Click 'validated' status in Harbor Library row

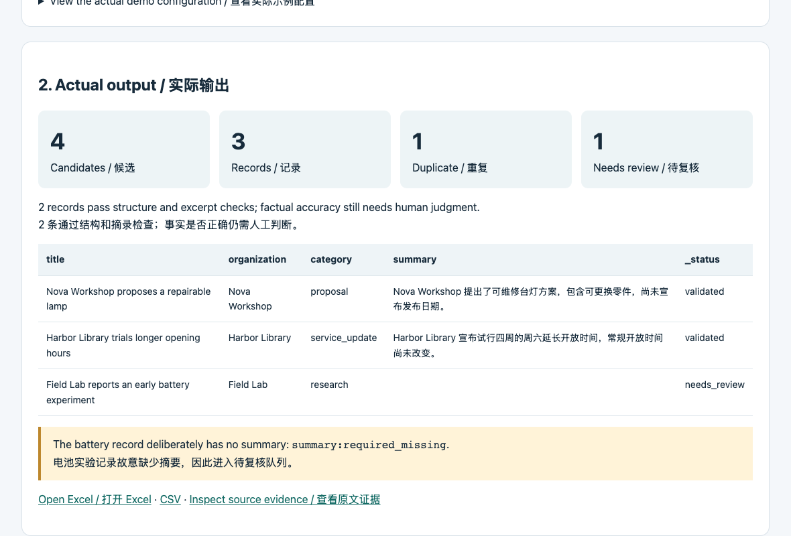click(705, 338)
